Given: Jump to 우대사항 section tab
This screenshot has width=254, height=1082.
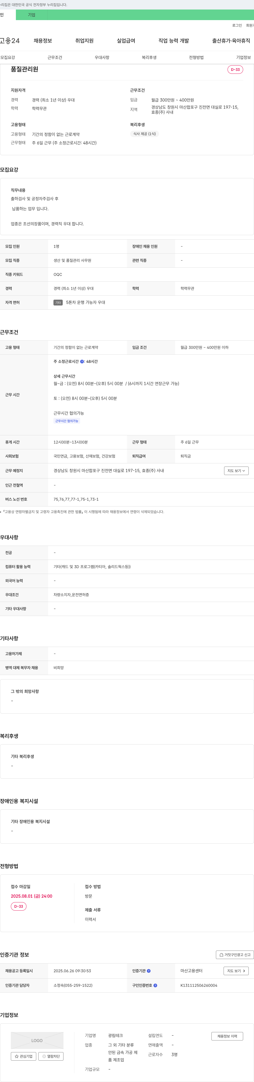Looking at the screenshot, I should pyautogui.click(x=102, y=58).
